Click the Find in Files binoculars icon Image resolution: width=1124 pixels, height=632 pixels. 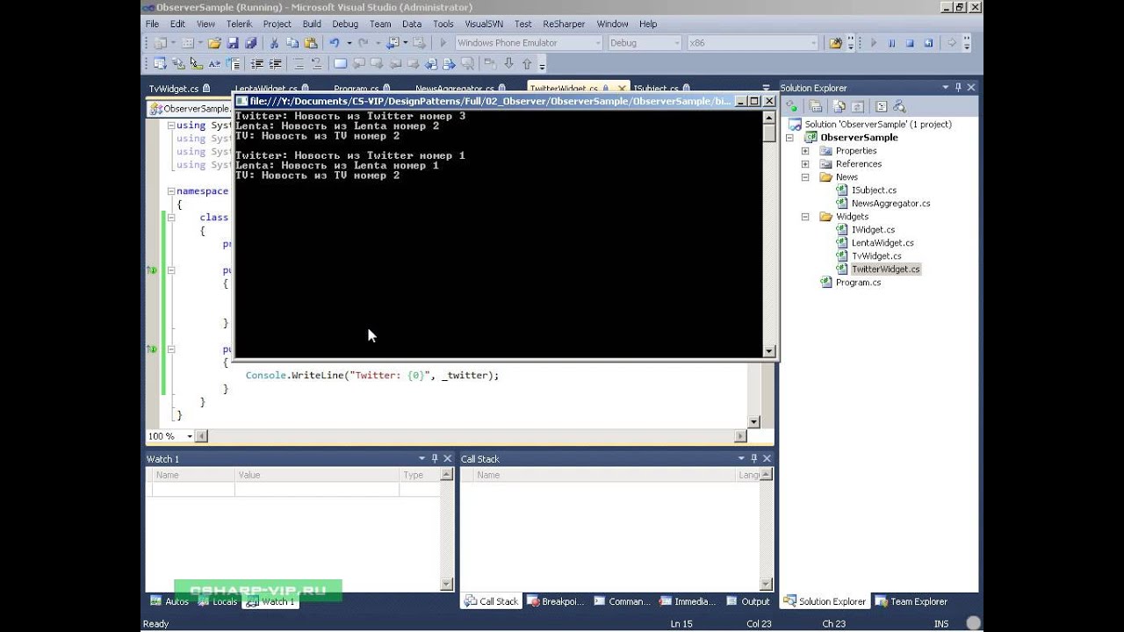pyautogui.click(x=835, y=43)
